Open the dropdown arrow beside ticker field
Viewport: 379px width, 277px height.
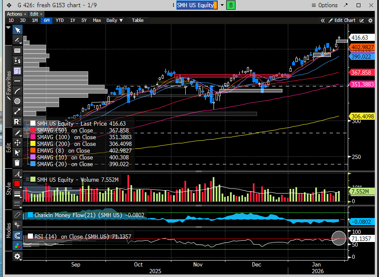[x=222, y=5]
